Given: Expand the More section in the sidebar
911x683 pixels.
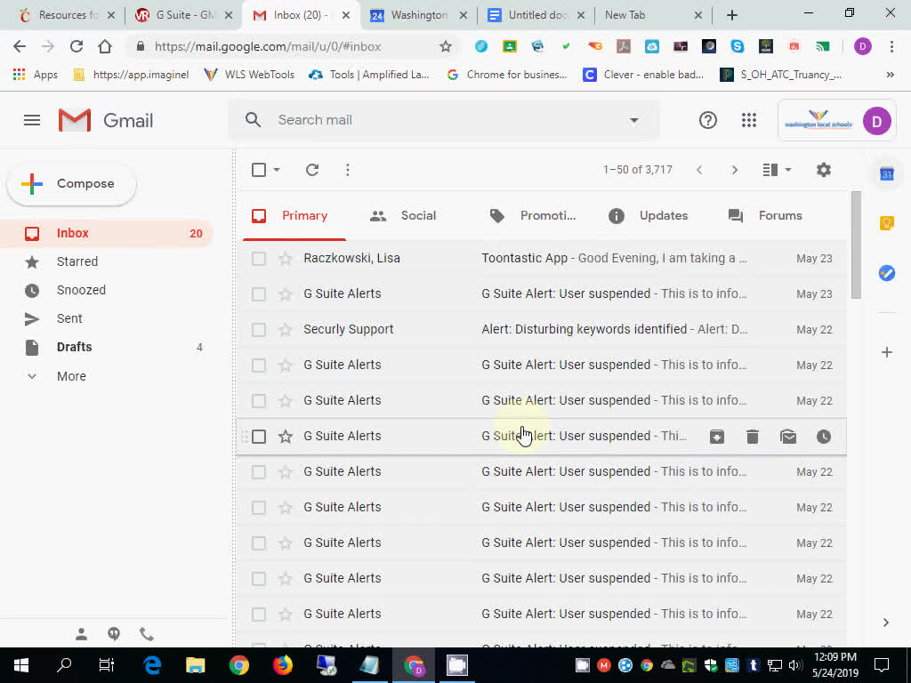Looking at the screenshot, I should (x=69, y=375).
